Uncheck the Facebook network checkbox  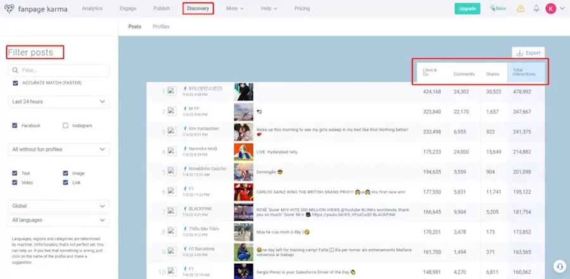[x=15, y=126]
